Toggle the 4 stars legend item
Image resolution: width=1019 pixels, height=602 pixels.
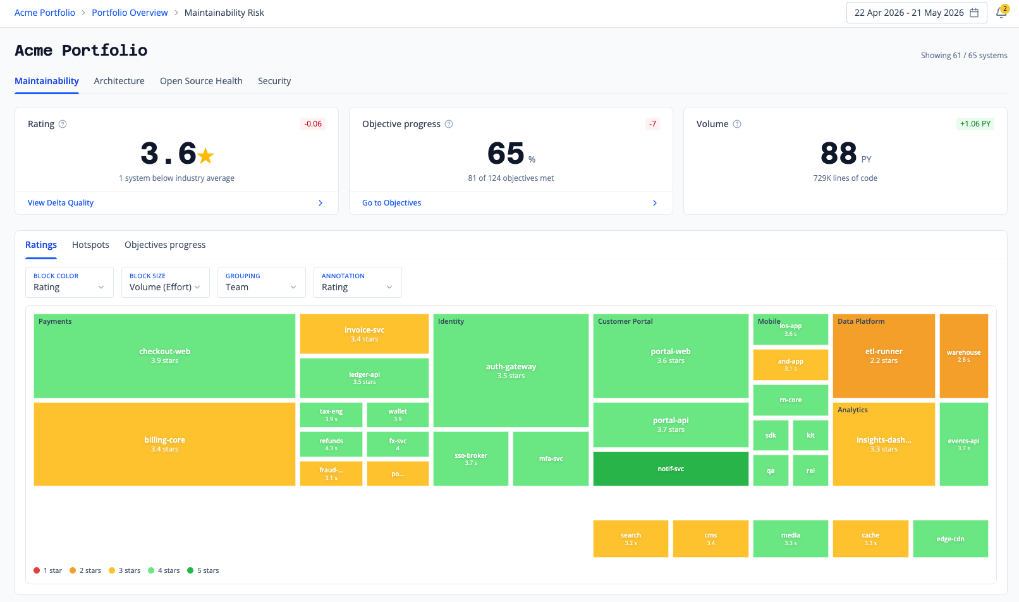(164, 570)
